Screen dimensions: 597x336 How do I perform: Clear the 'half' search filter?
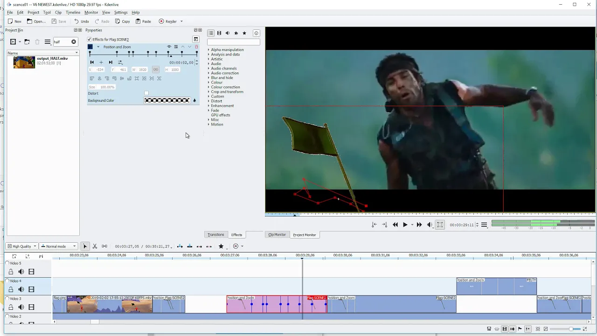pyautogui.click(x=74, y=42)
